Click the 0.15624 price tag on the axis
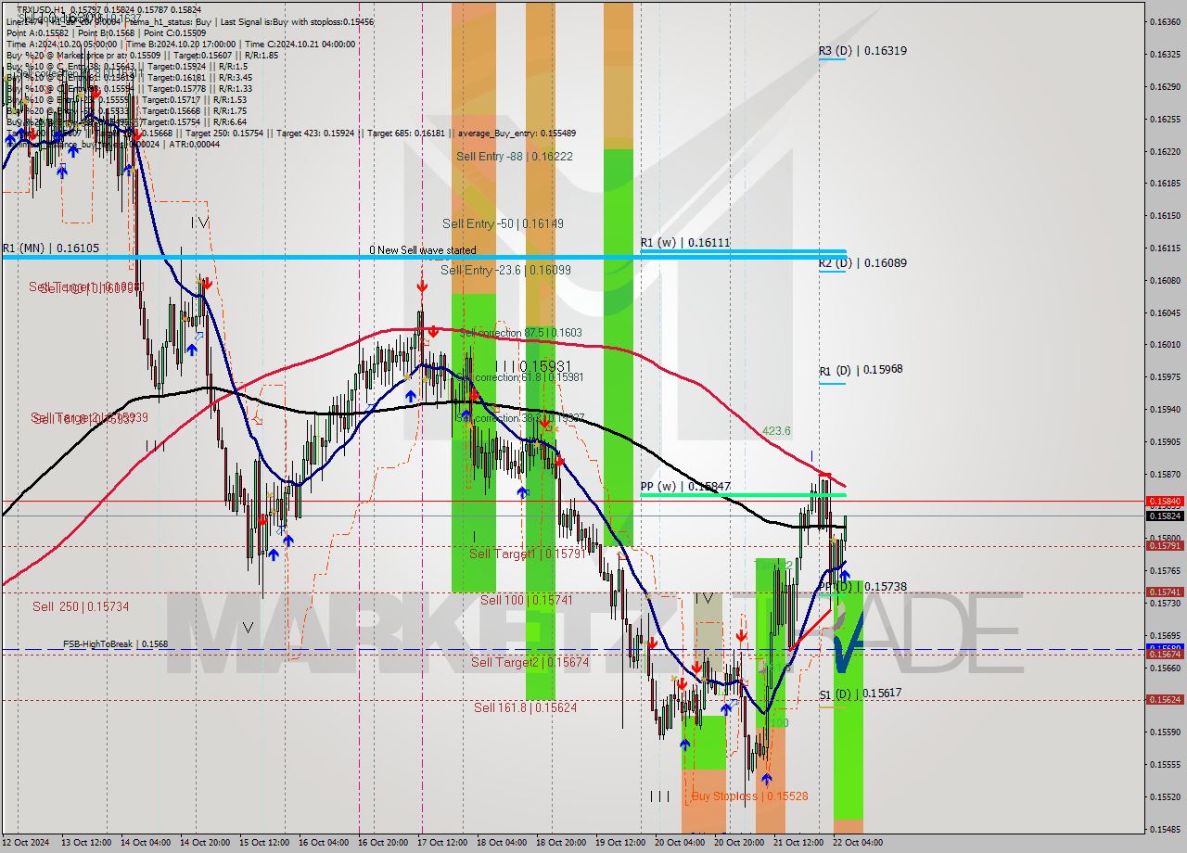The image size is (1187, 853). pos(1165,699)
